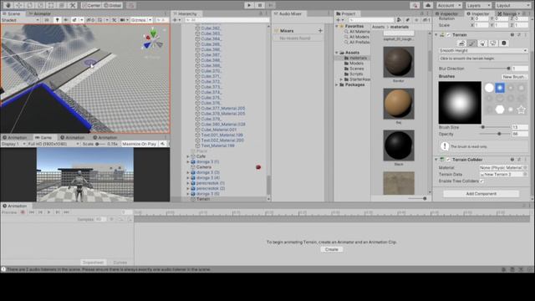Select the Move tool in the toolbar
Viewport: 535px width, 301px height.
(x=18, y=6)
